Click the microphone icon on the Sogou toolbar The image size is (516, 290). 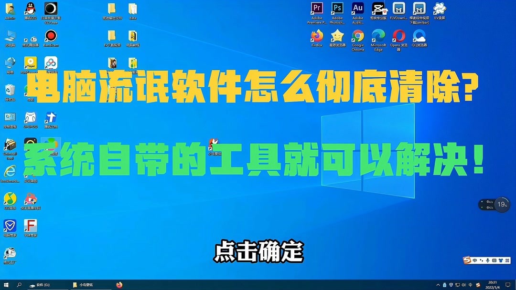coord(487,261)
